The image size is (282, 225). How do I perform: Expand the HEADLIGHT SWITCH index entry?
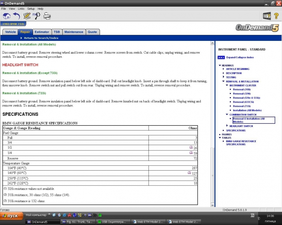pos(227,126)
